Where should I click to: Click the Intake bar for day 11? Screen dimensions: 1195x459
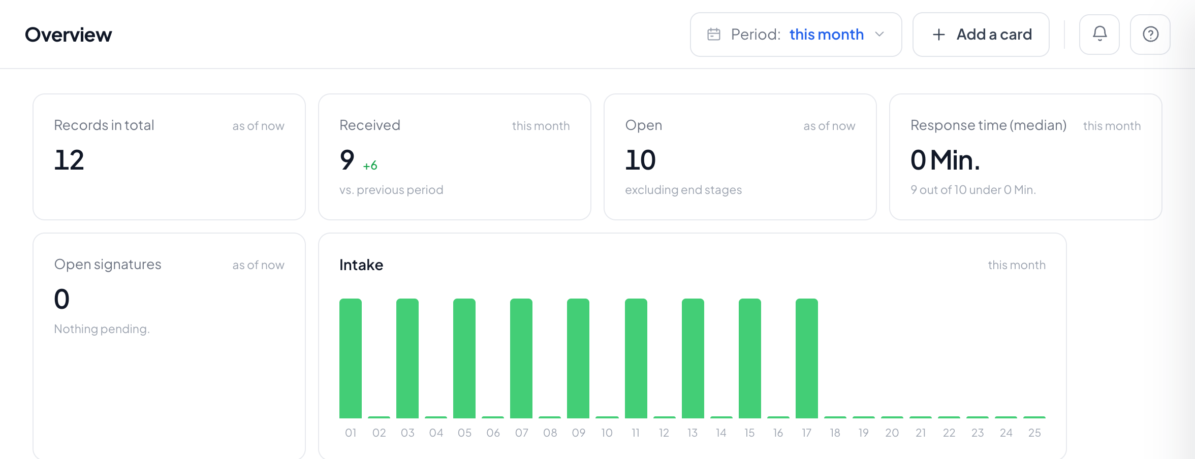pos(636,358)
